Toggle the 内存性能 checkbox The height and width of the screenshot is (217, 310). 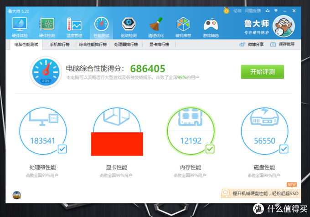[x=210, y=149]
